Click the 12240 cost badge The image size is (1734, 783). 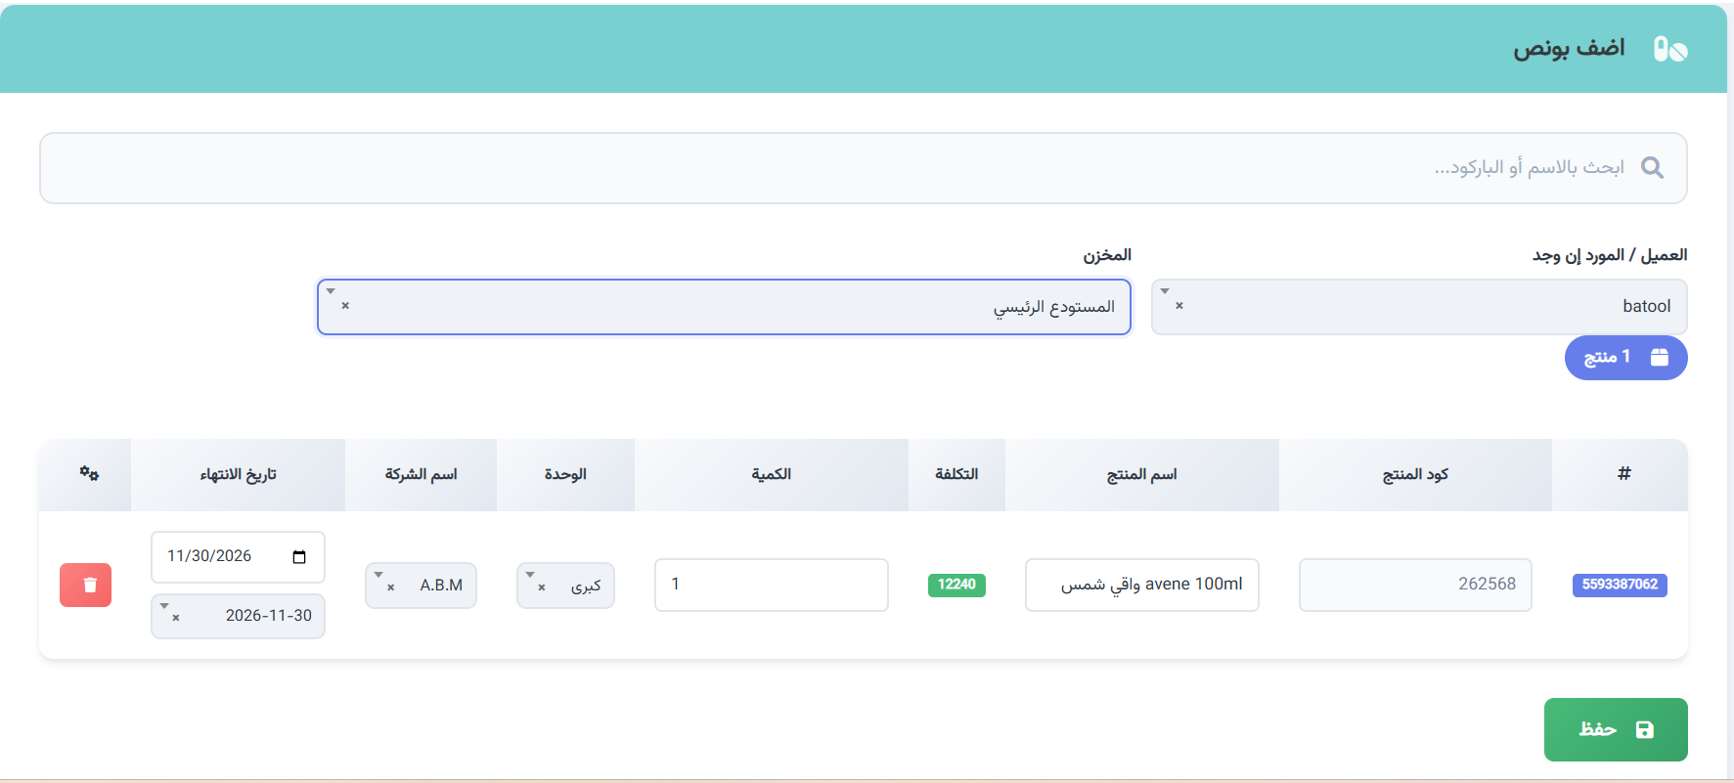click(956, 585)
